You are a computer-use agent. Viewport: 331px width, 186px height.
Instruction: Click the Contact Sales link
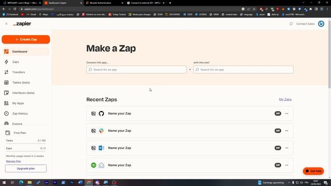point(305,24)
